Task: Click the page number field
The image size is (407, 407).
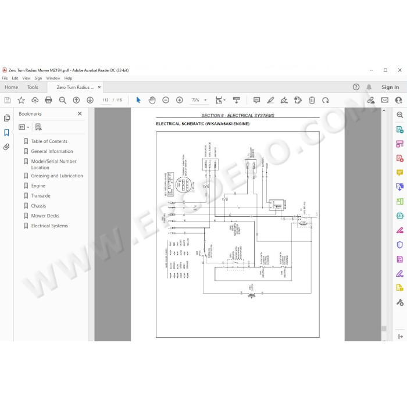Action: 105,100
